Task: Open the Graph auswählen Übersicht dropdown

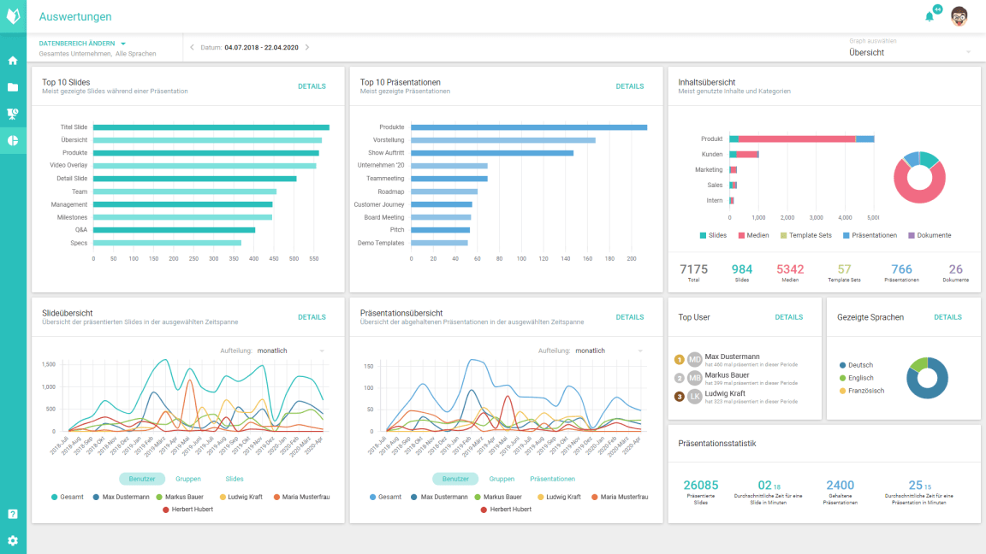Action: click(909, 53)
